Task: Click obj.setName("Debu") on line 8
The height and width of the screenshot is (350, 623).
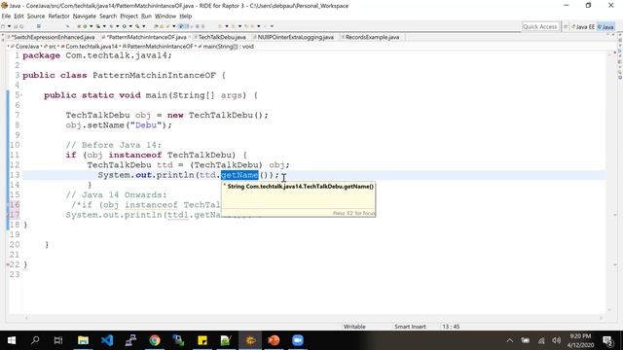Action: point(119,125)
